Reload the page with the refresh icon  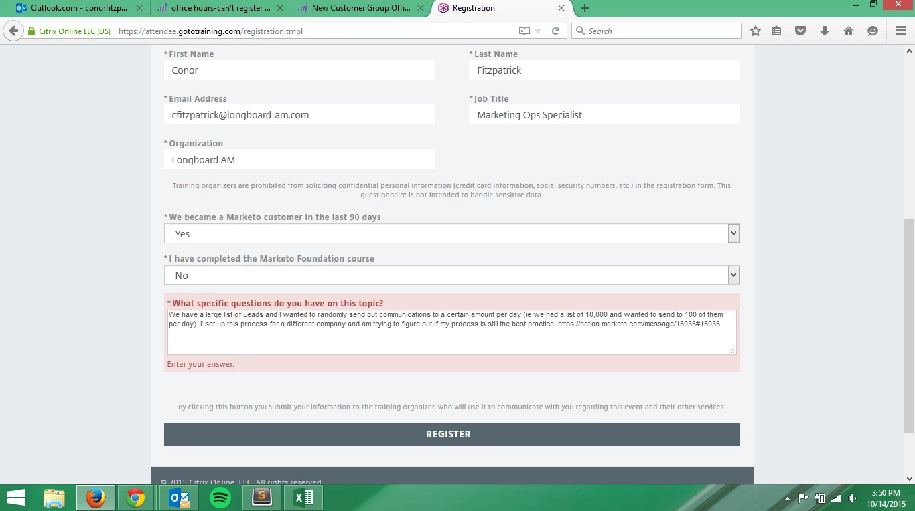pyautogui.click(x=555, y=31)
